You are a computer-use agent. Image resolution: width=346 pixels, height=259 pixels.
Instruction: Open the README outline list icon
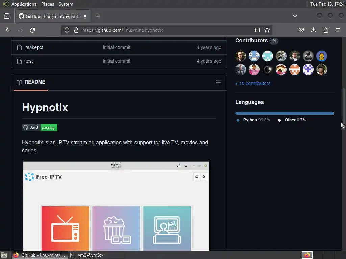(x=218, y=82)
